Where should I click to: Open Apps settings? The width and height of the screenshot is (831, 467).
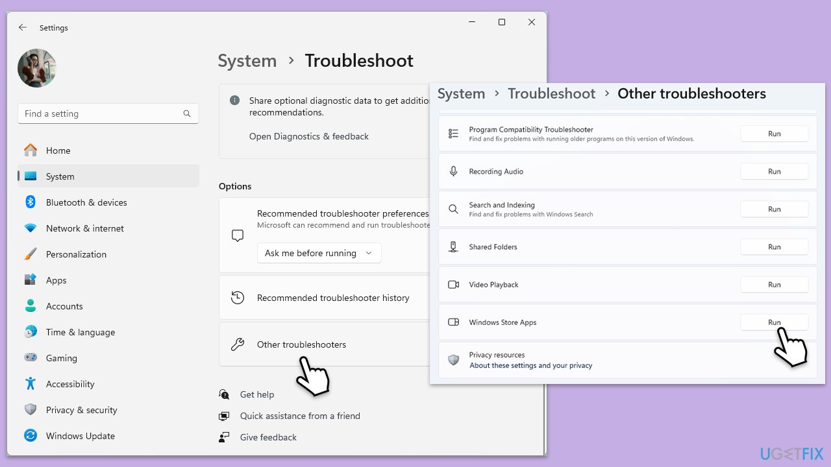108,280
